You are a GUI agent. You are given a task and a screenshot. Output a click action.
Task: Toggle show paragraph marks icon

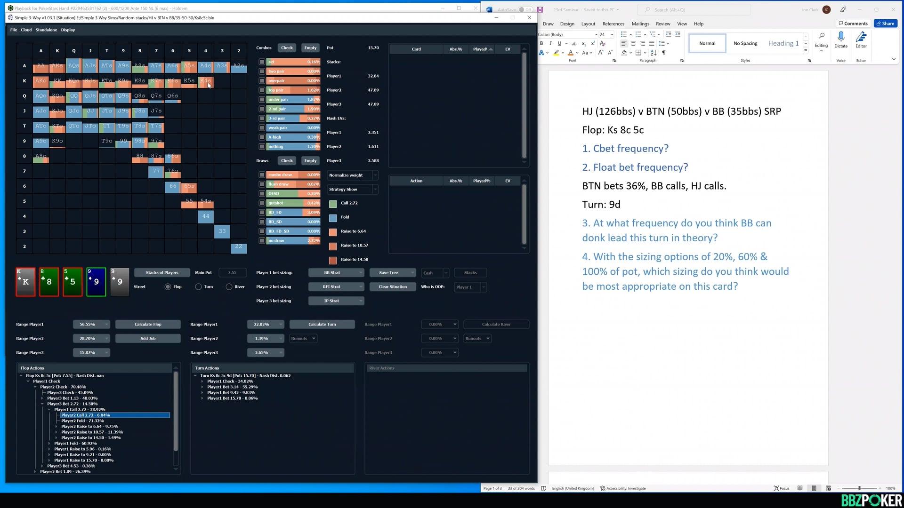click(x=664, y=53)
